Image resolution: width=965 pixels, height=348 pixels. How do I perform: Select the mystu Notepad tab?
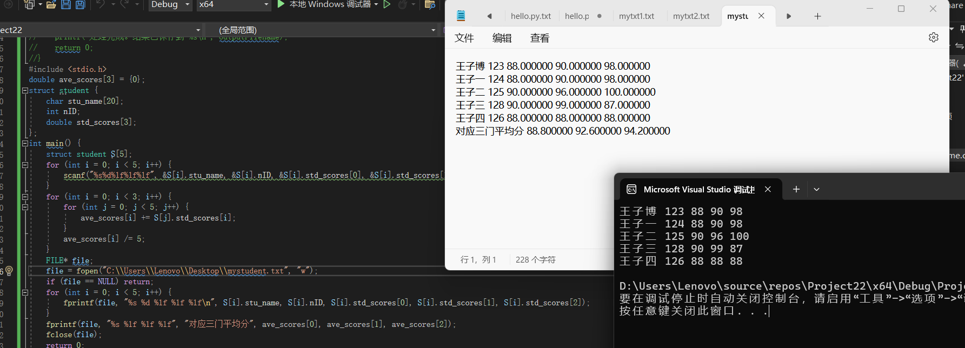point(737,16)
